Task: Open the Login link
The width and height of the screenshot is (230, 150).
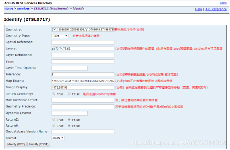Action: pyautogui.click(x=223, y=3)
